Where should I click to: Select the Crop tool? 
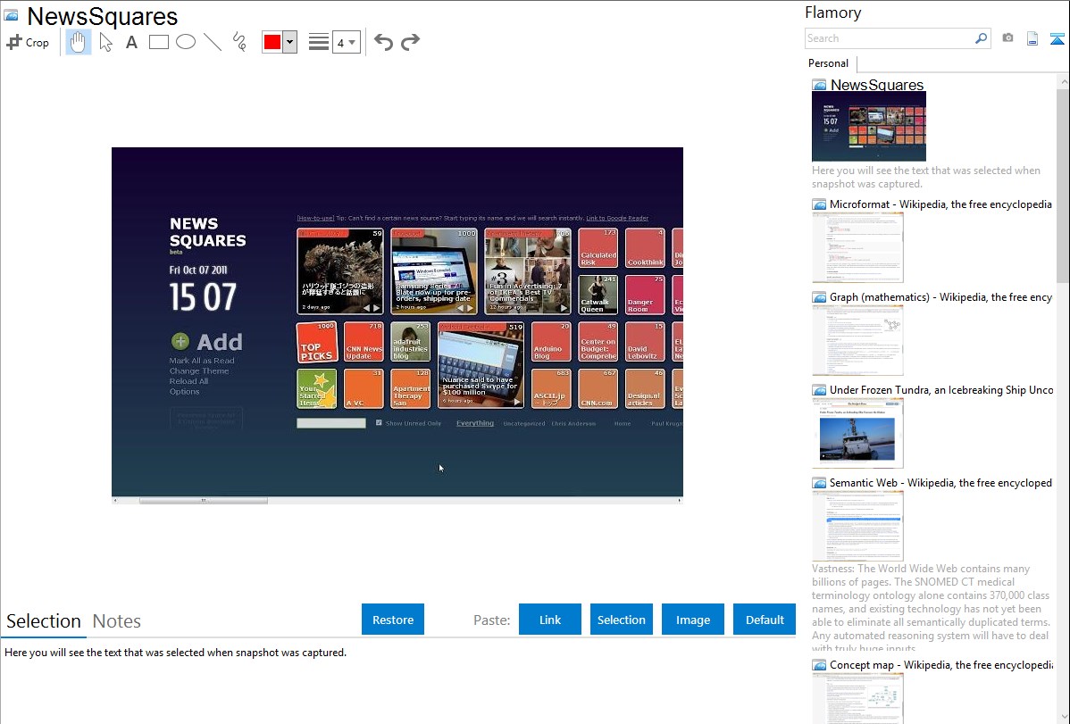28,42
